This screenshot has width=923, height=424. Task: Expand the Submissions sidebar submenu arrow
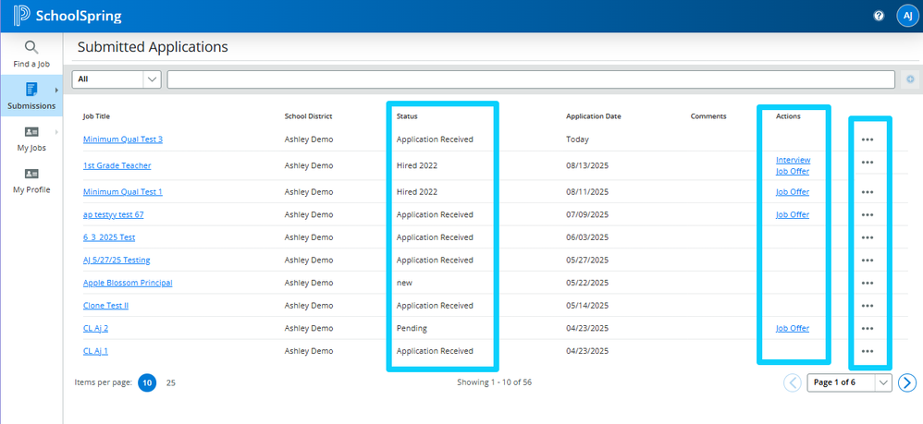(57, 91)
